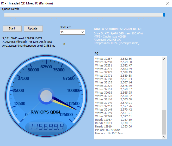Click the 451.951MB/s total throughput line
The width and height of the screenshot is (172, 146).
(27, 42)
